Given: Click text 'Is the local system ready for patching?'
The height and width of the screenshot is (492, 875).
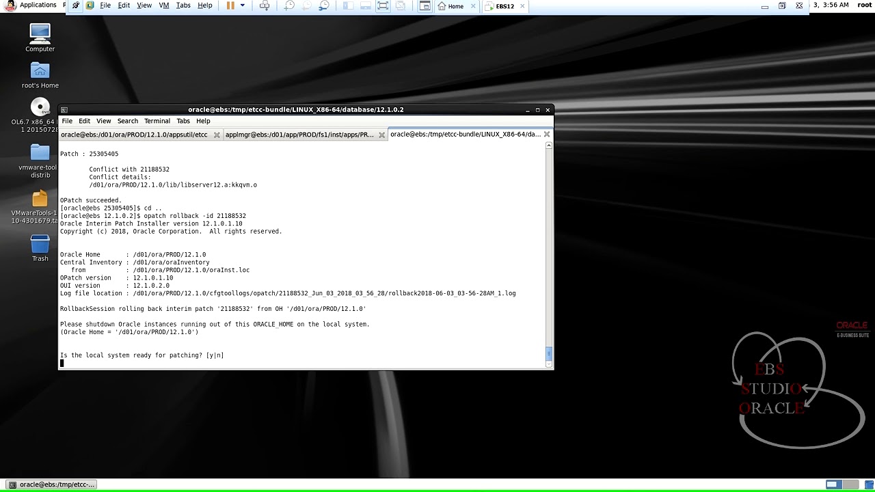Looking at the screenshot, I should (131, 355).
